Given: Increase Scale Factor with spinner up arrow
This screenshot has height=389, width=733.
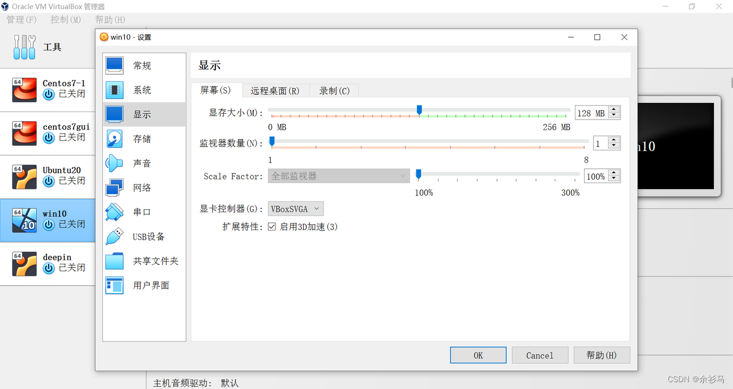Looking at the screenshot, I should pos(614,173).
